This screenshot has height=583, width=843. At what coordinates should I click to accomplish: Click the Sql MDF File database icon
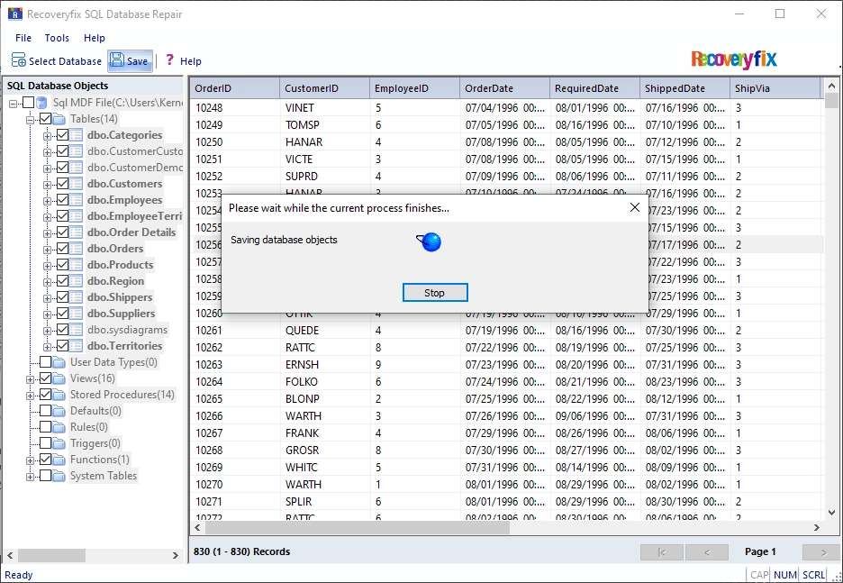(42, 102)
